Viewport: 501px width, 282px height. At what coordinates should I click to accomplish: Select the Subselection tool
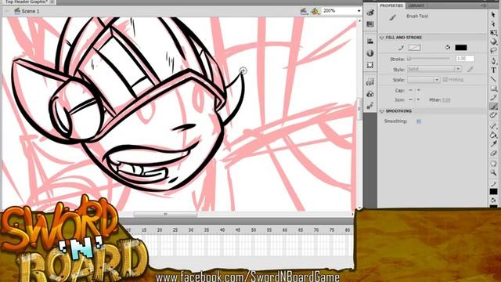pyautogui.click(x=493, y=23)
